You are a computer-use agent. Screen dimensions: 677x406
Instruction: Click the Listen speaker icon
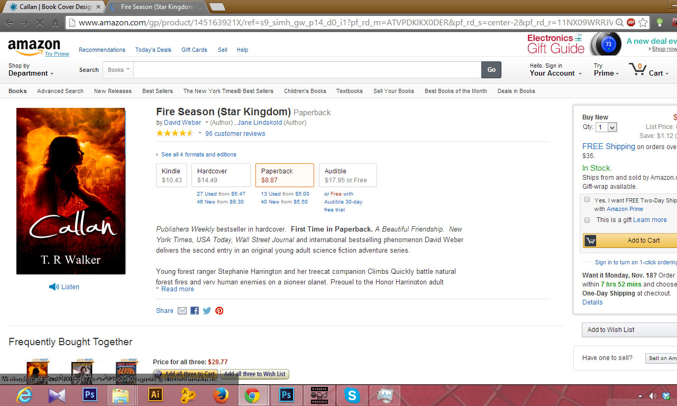(54, 287)
